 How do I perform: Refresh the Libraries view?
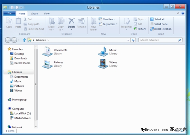pos(133,40)
